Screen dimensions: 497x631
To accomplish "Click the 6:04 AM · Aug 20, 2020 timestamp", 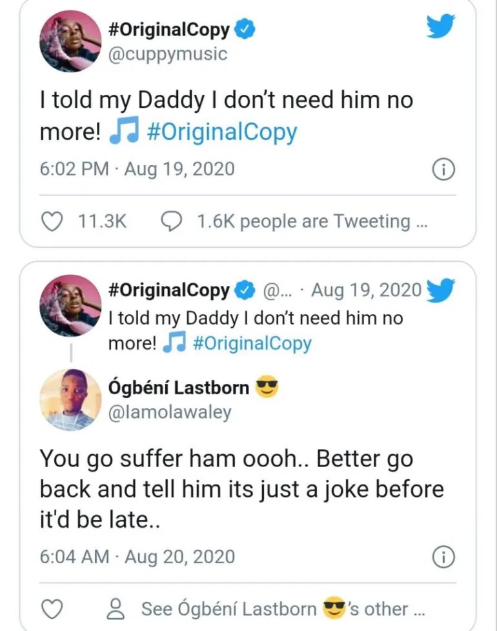I will (x=137, y=557).
